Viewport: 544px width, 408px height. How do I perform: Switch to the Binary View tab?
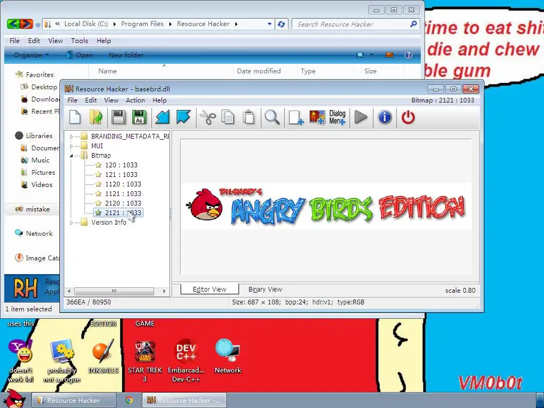tap(265, 290)
